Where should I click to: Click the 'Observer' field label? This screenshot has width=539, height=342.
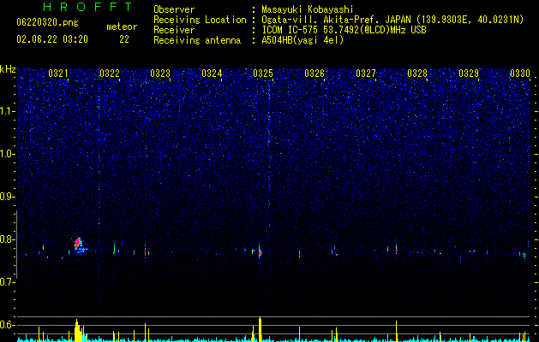click(x=174, y=9)
